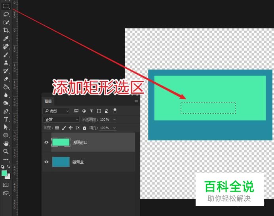Select the Eyedropper tool
The image size is (274, 216).
click(x=6, y=38)
